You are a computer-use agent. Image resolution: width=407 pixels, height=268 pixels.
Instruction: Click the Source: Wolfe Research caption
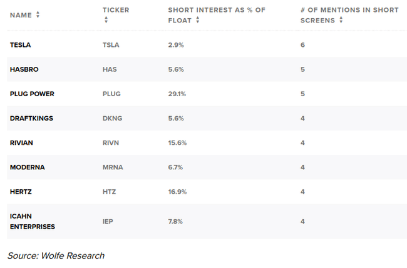(56, 256)
